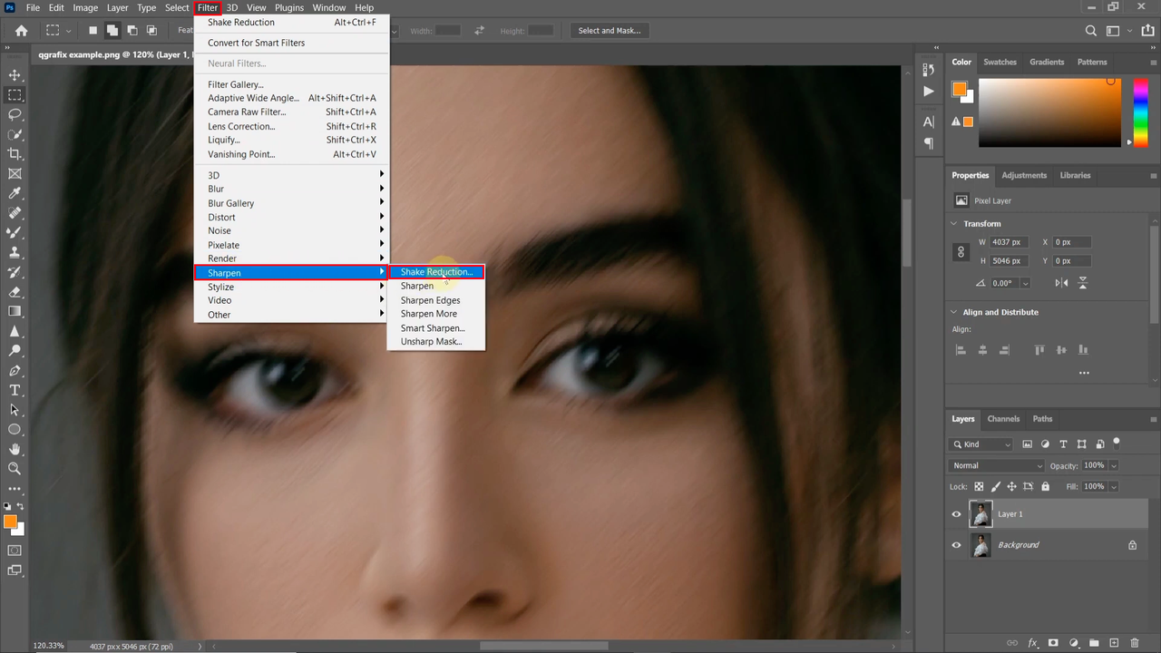The height and width of the screenshot is (653, 1161).
Task: Toggle lock transparent pixels
Action: point(979,487)
